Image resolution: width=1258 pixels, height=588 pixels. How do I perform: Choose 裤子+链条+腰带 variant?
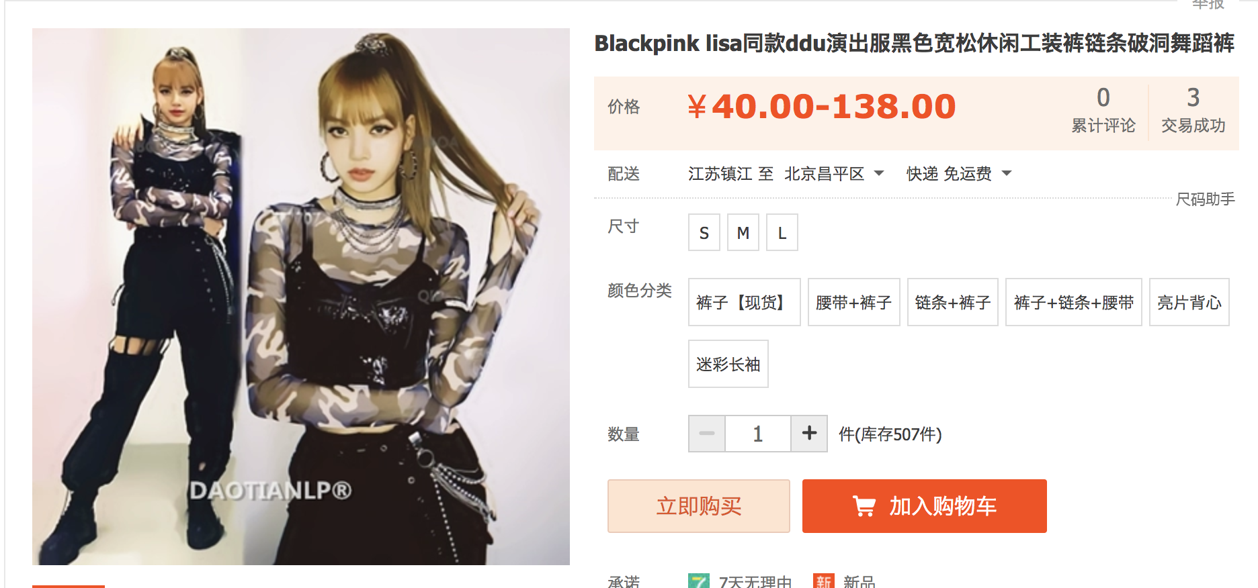click(1074, 302)
